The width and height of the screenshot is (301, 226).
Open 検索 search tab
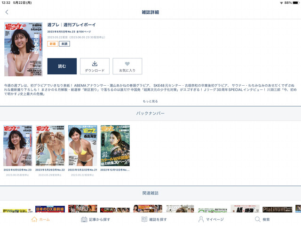[262, 219]
